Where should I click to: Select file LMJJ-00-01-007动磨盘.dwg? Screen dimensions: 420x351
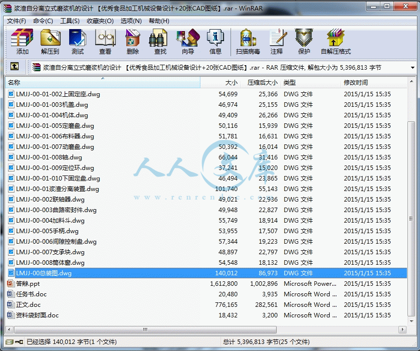55,147
